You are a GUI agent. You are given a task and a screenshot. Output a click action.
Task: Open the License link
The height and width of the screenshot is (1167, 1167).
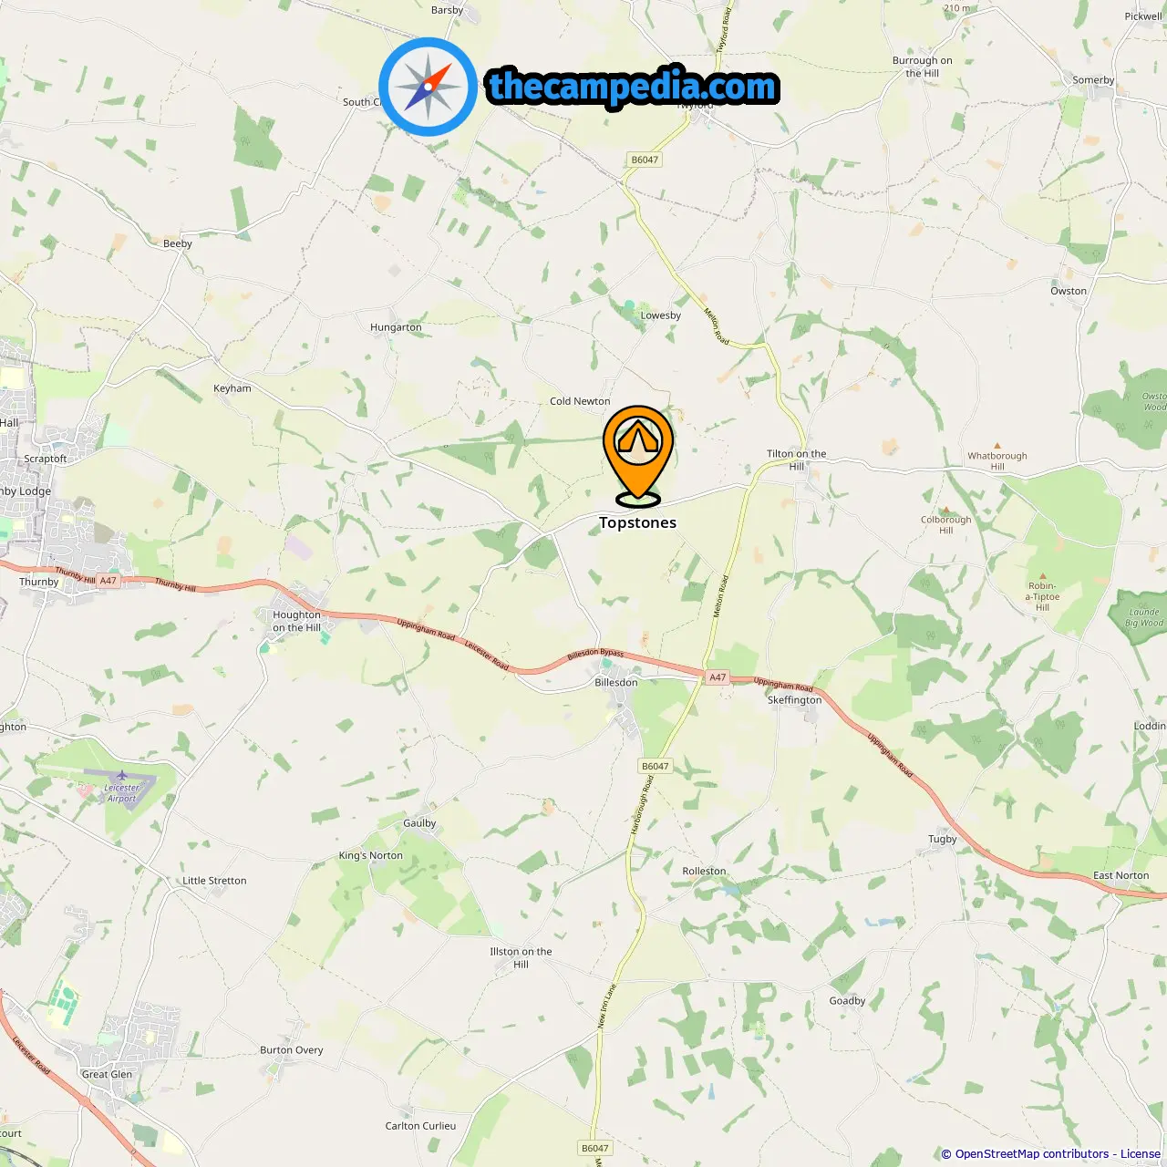click(1141, 1153)
